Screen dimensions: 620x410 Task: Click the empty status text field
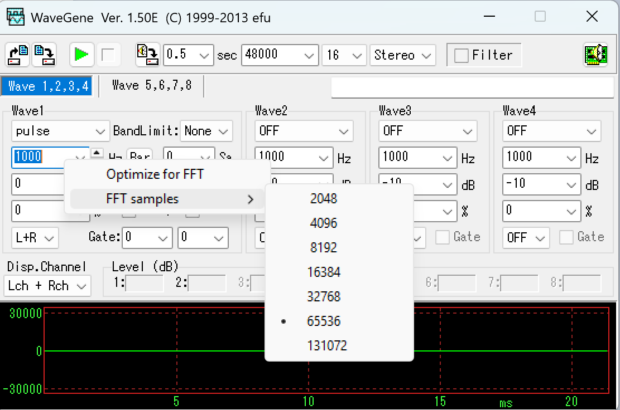pos(473,87)
